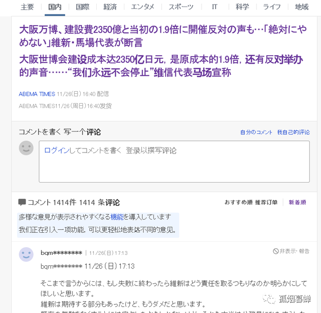Click the 機能 link in notice
Viewport: 321px width, 313px height.
click(x=116, y=217)
